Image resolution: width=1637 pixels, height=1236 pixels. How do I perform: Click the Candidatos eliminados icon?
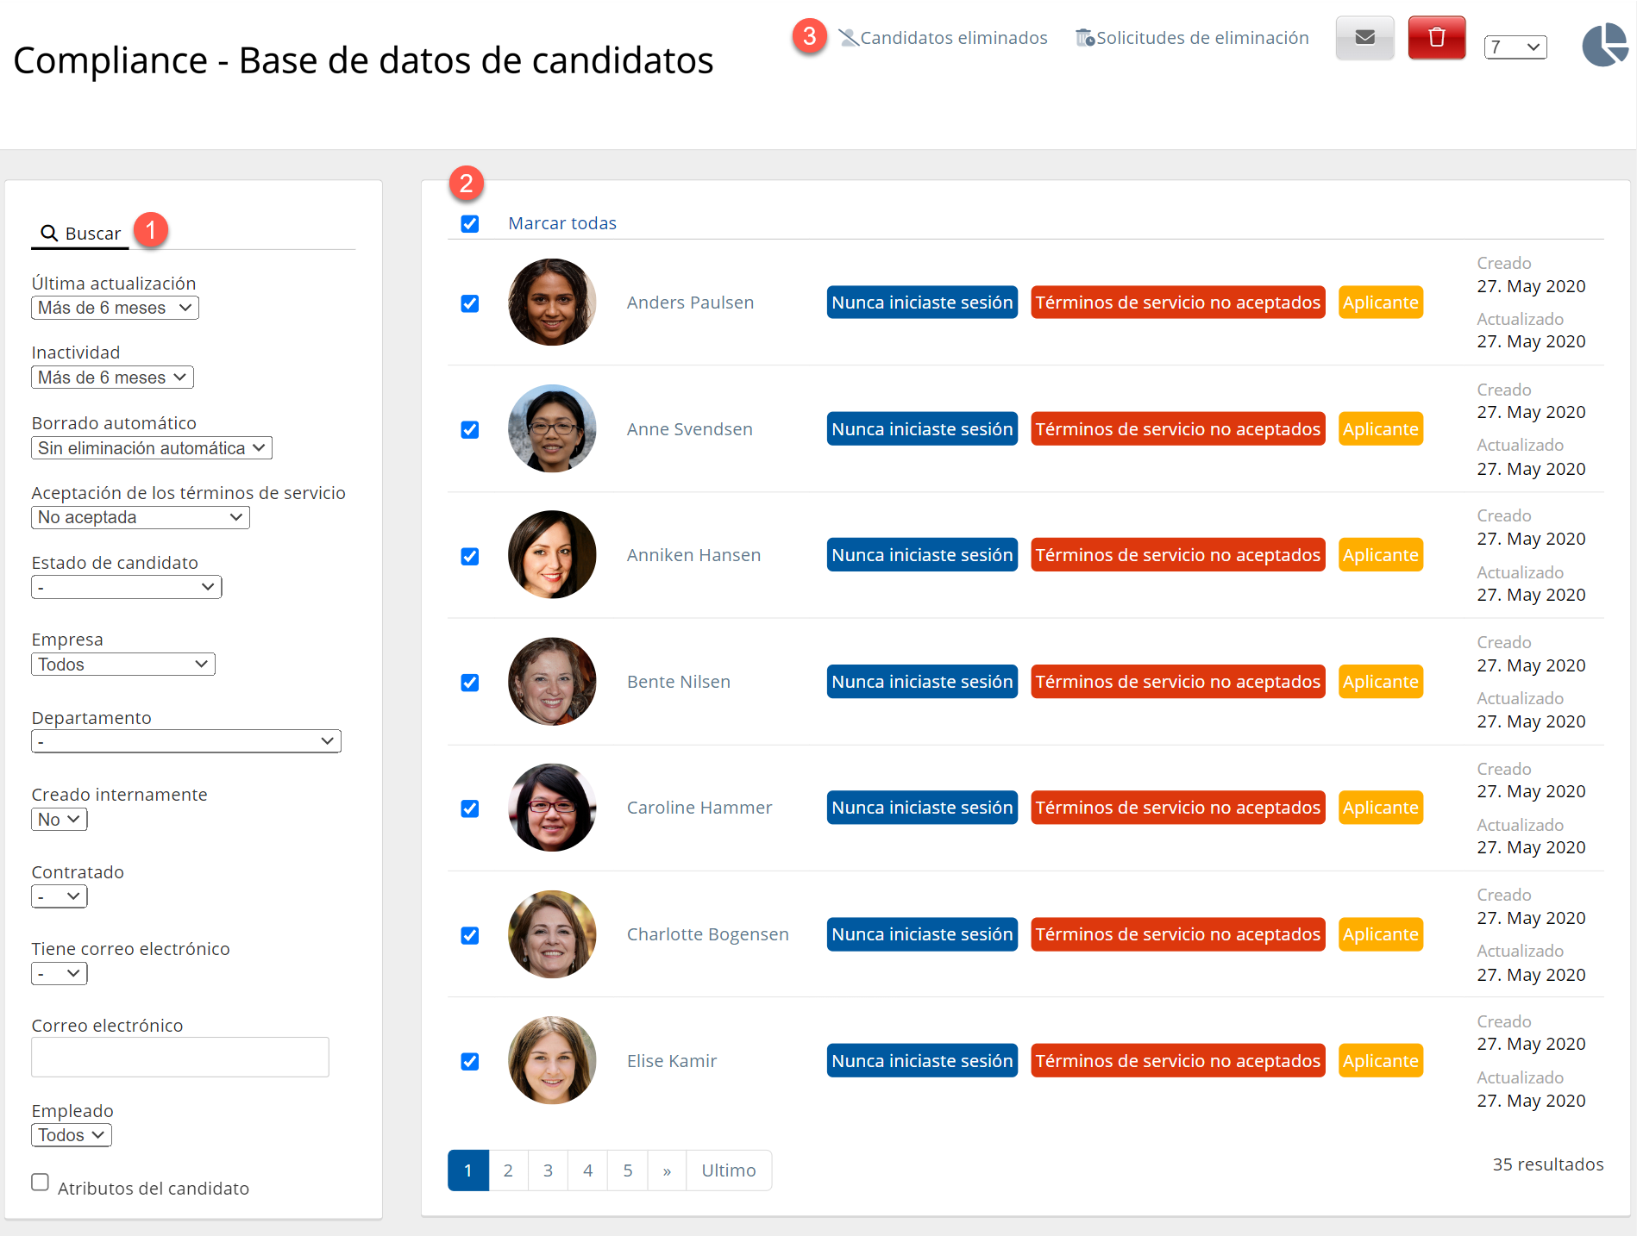click(x=849, y=38)
